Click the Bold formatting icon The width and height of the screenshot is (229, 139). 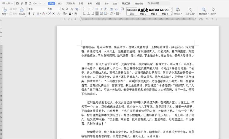29,14
